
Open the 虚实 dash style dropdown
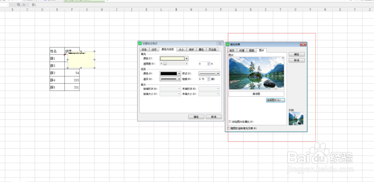[x=170, y=79]
